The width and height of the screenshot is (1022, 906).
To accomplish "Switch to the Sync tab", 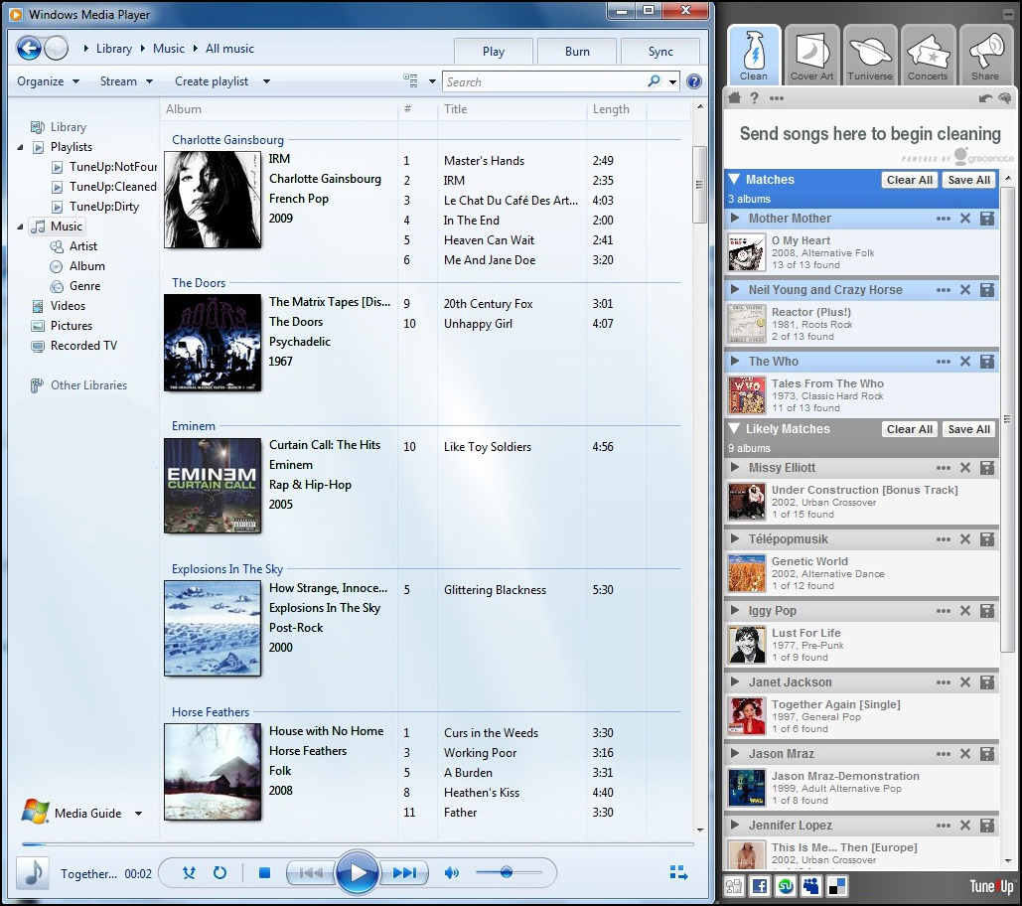I will click(660, 52).
